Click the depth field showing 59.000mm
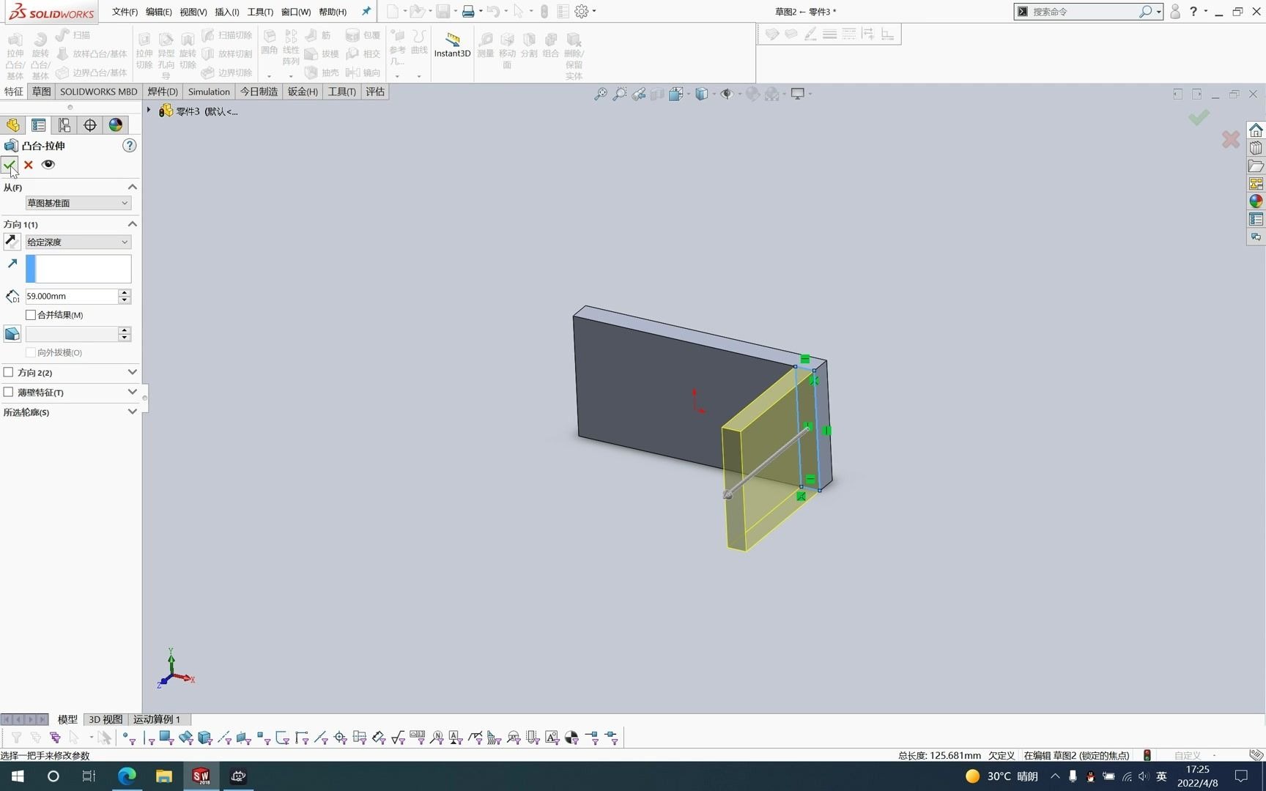This screenshot has width=1266, height=791. pos(71,296)
